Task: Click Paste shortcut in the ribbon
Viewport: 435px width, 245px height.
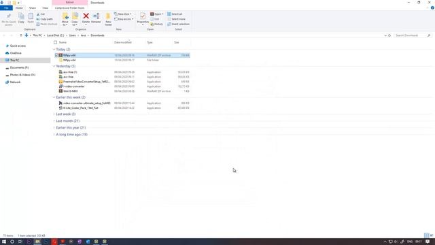Action: point(47,24)
